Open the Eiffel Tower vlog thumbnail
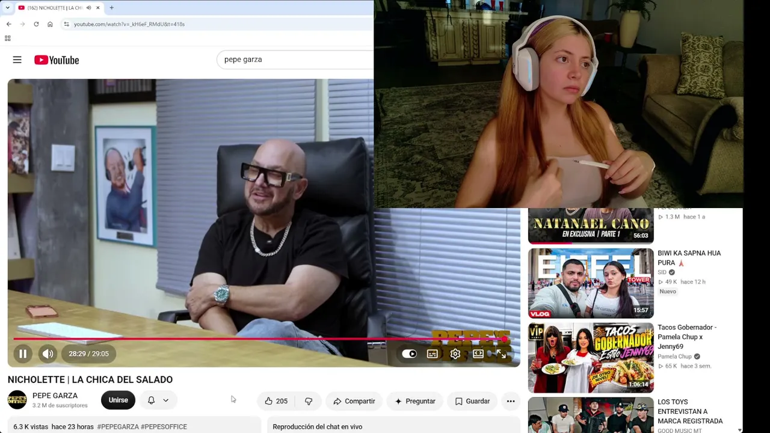770x433 pixels. pyautogui.click(x=591, y=283)
